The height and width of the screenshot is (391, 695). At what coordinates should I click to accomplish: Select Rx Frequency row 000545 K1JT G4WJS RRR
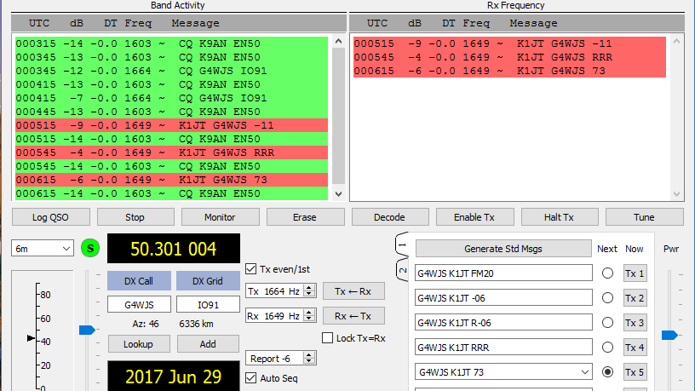[509, 57]
